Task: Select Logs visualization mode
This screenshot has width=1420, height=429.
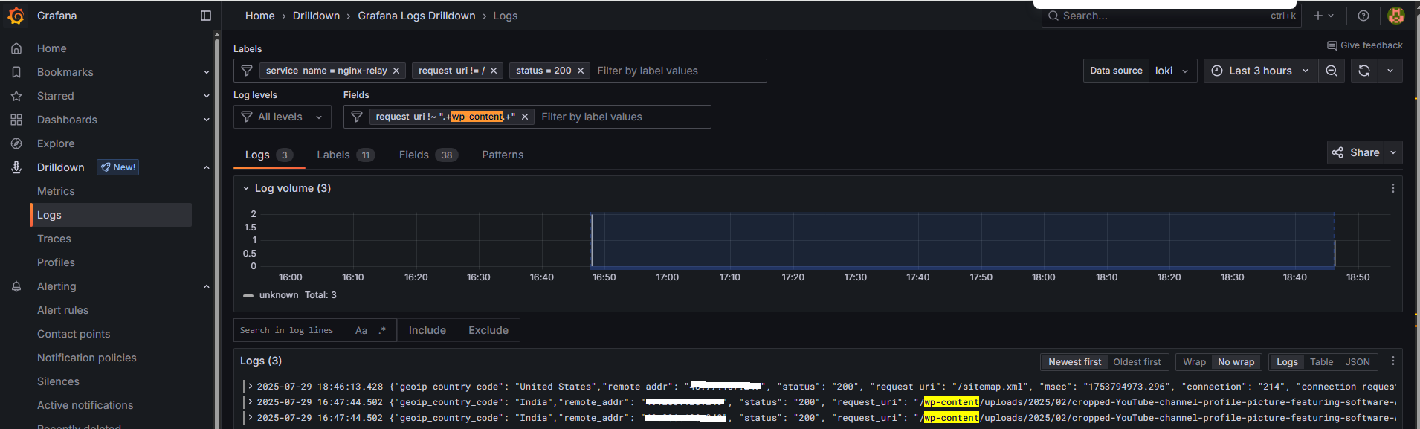Action: point(1287,362)
